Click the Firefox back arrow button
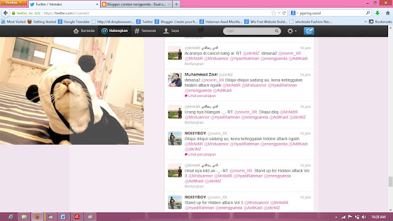The width and height of the screenshot is (393, 221). pyautogui.click(x=6, y=13)
